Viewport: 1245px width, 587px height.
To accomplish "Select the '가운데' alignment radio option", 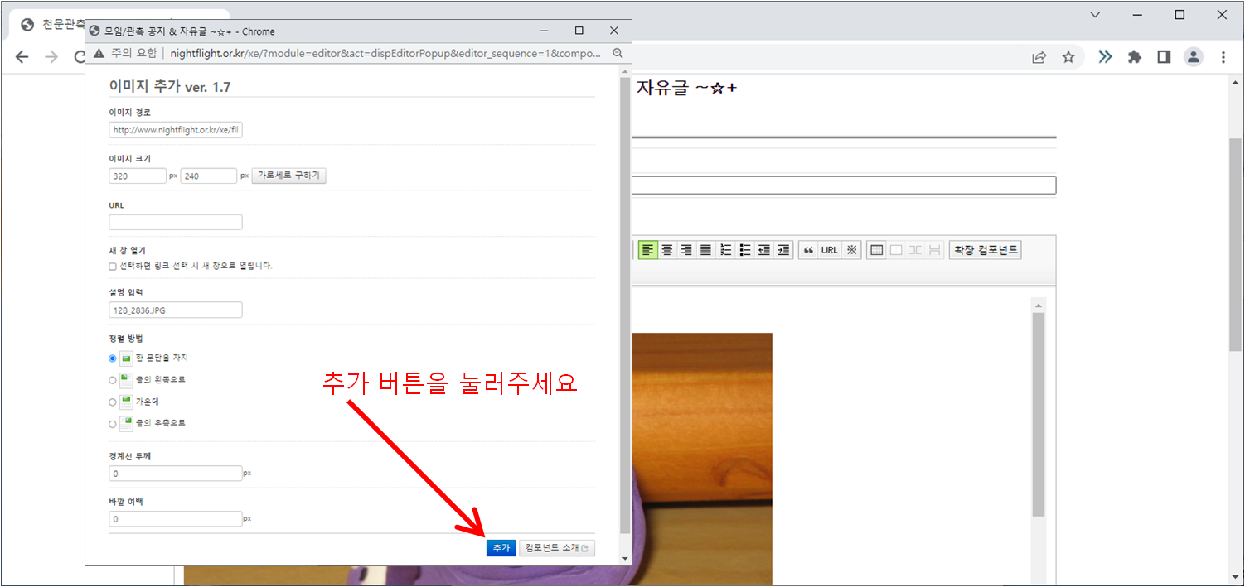I will 113,402.
